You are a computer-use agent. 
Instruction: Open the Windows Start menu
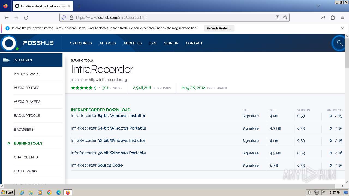7,192
